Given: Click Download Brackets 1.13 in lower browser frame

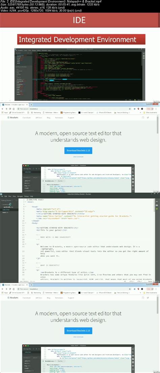Looking at the screenshot, I should pyautogui.click(x=78, y=331).
